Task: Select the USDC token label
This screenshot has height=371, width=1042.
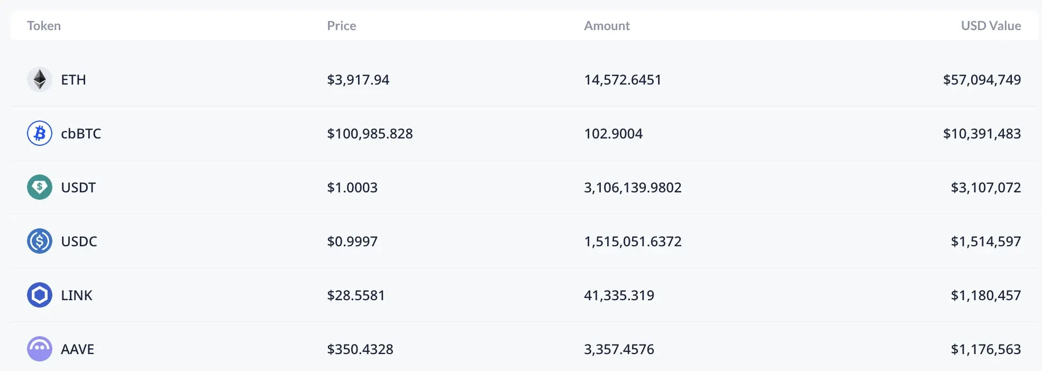Action: [x=79, y=242]
